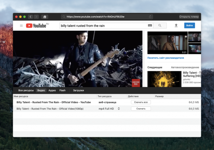
Task: Open the lower small ad thumbnail with blonde woman
Action: coord(194,48)
